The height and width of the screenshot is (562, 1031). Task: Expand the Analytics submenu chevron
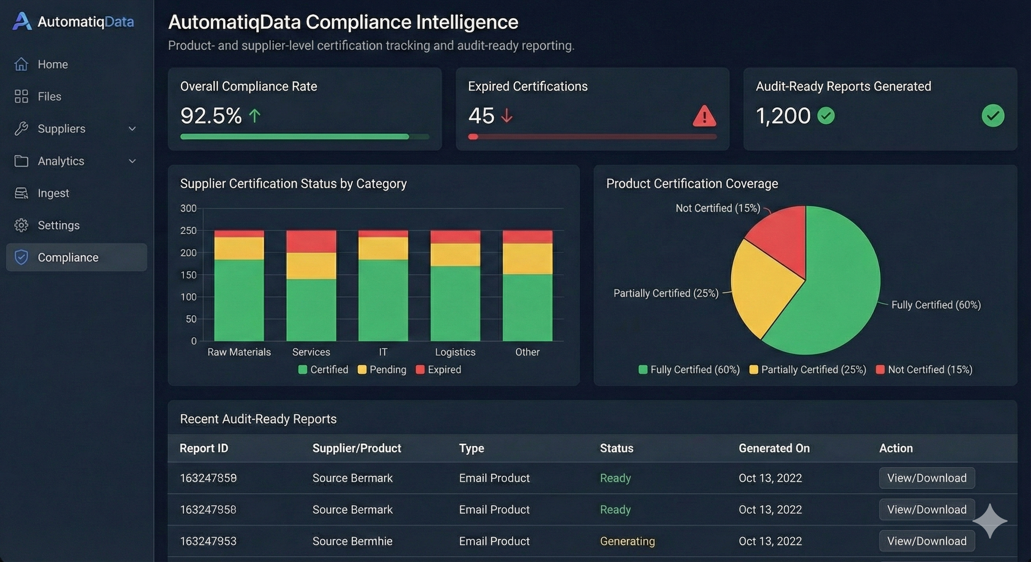coord(132,161)
